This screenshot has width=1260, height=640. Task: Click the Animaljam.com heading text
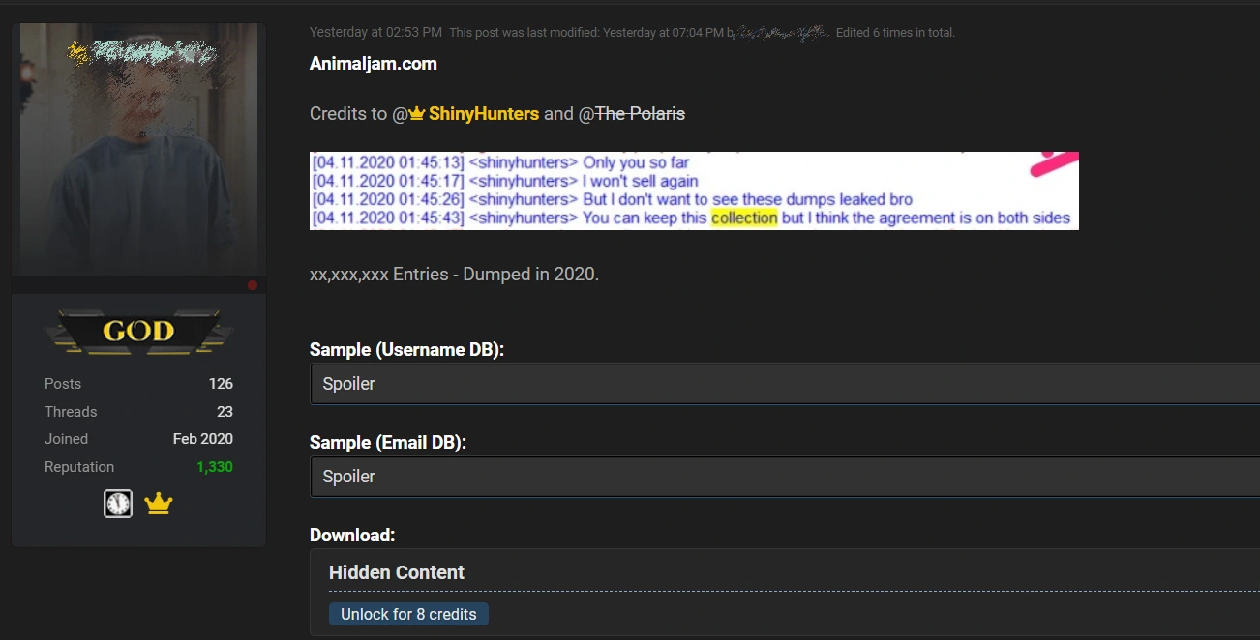click(374, 64)
